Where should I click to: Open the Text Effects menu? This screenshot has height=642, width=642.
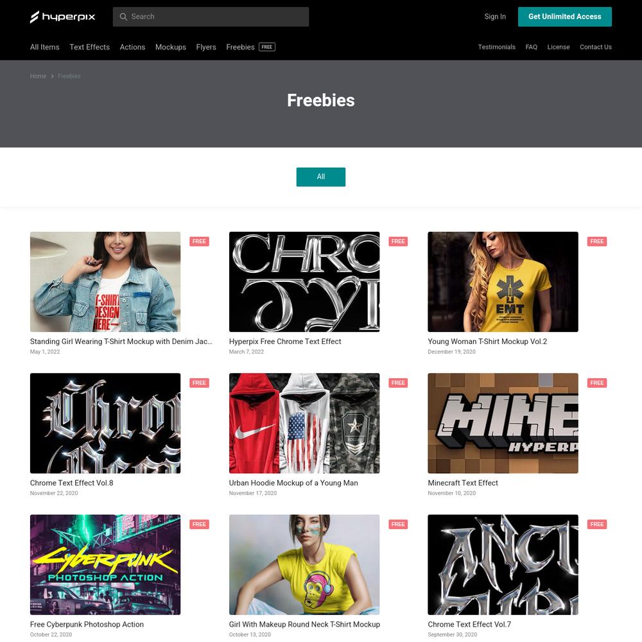[x=90, y=47]
